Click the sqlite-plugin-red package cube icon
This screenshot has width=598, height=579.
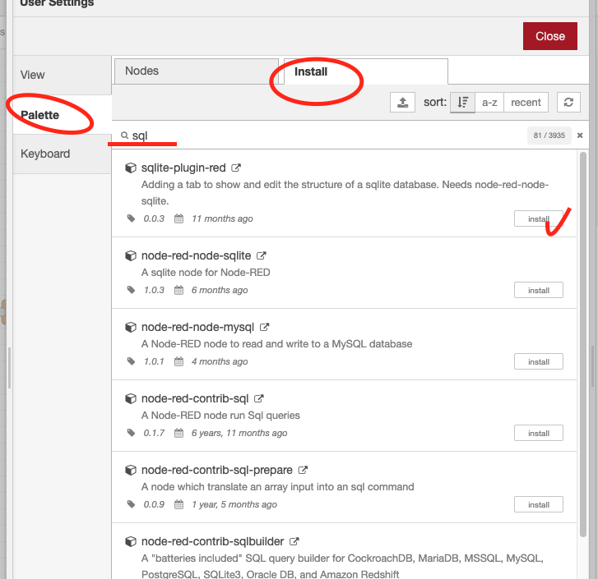click(131, 168)
